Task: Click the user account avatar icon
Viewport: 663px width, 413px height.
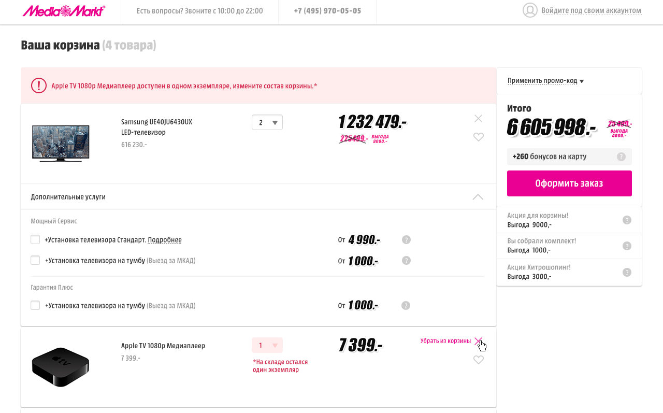Action: pyautogui.click(x=530, y=10)
